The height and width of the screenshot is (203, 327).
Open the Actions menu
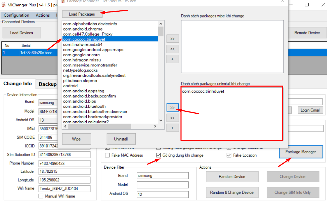(x=43, y=15)
